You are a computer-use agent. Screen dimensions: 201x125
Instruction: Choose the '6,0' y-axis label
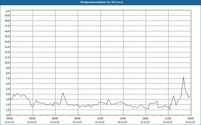click(x=8, y=83)
